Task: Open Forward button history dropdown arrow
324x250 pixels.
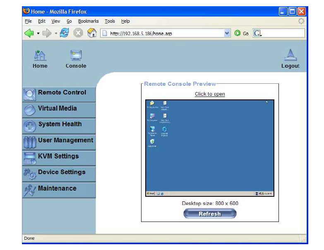Action: tap(56, 33)
